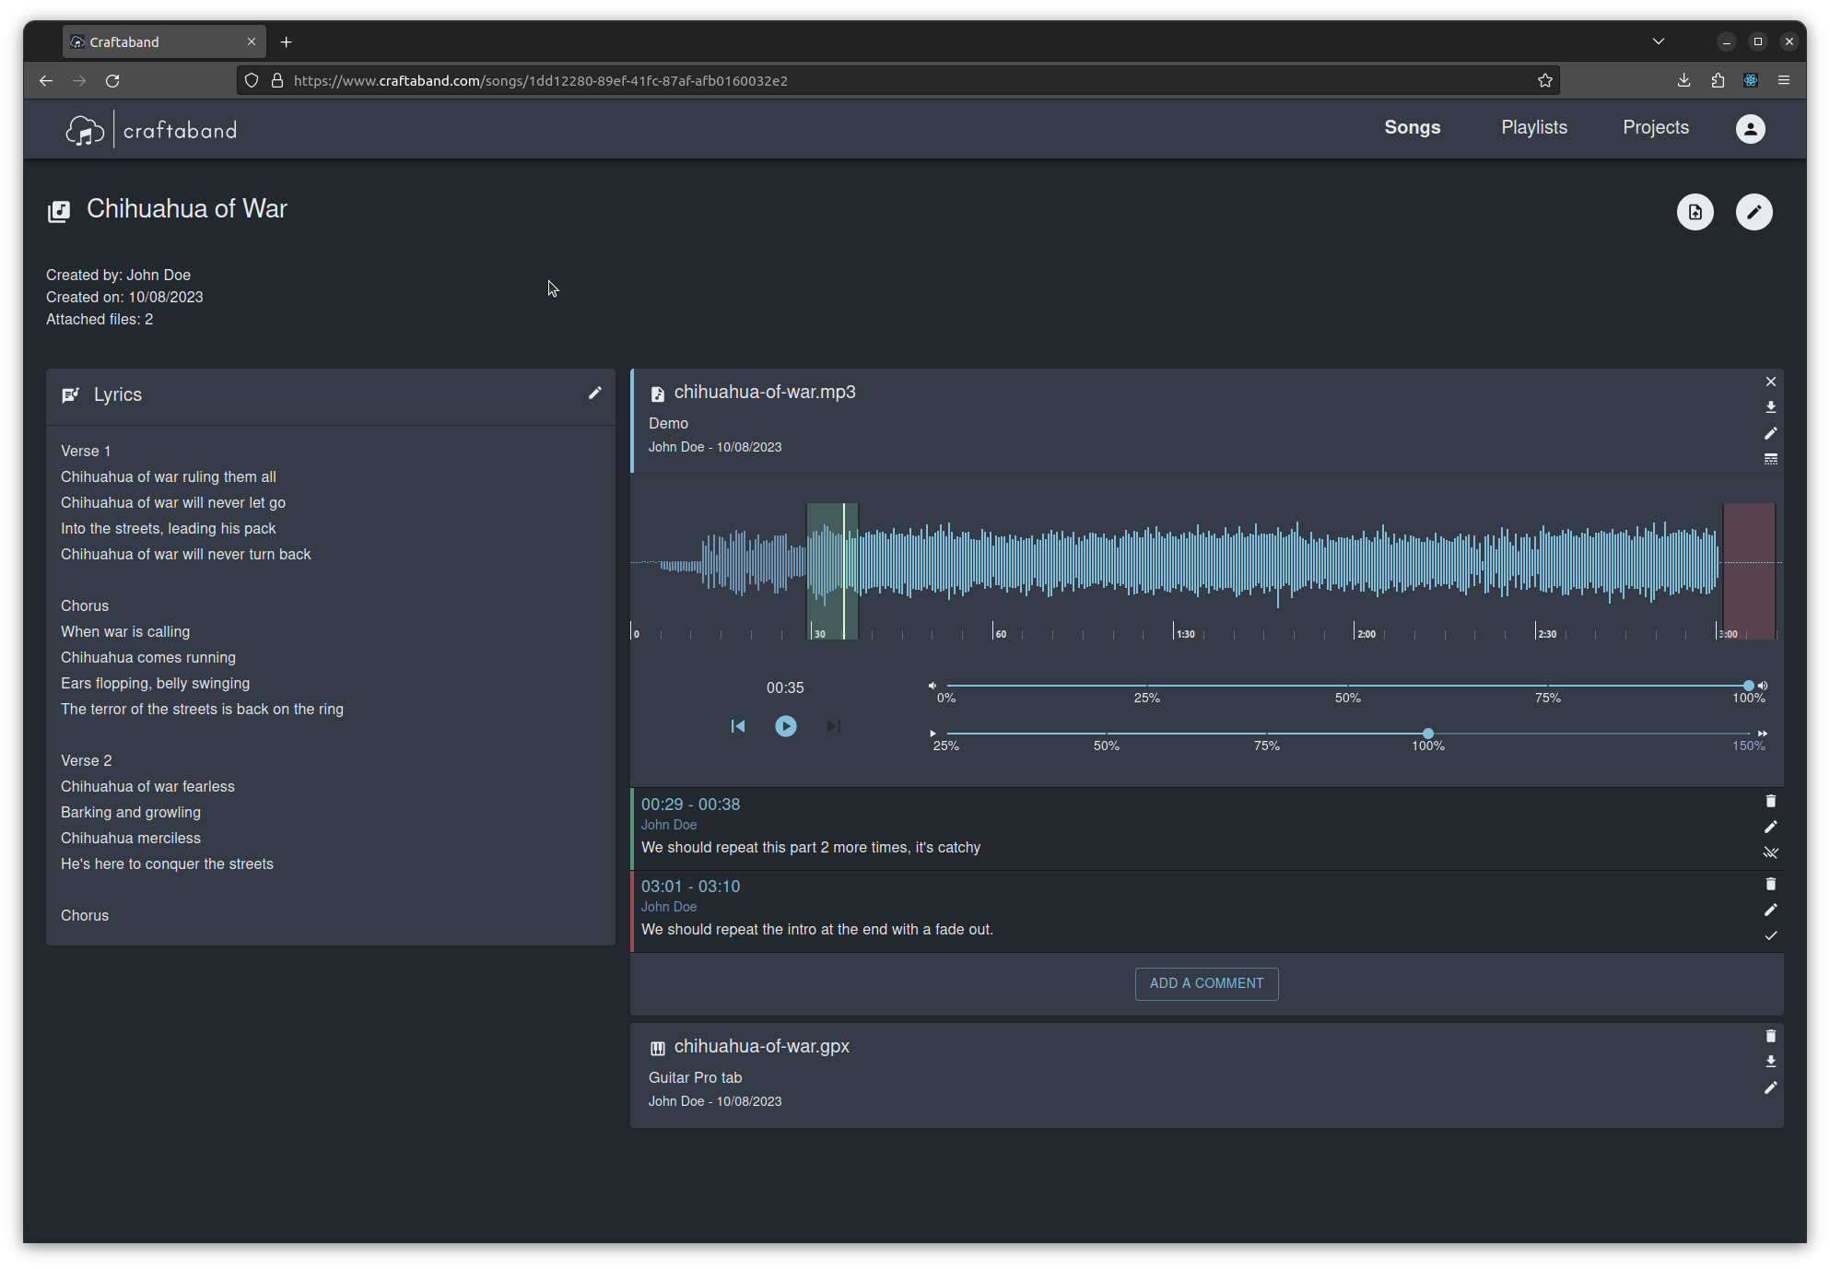
Task: Open the browser hamburger menu
Action: pos(1783,81)
